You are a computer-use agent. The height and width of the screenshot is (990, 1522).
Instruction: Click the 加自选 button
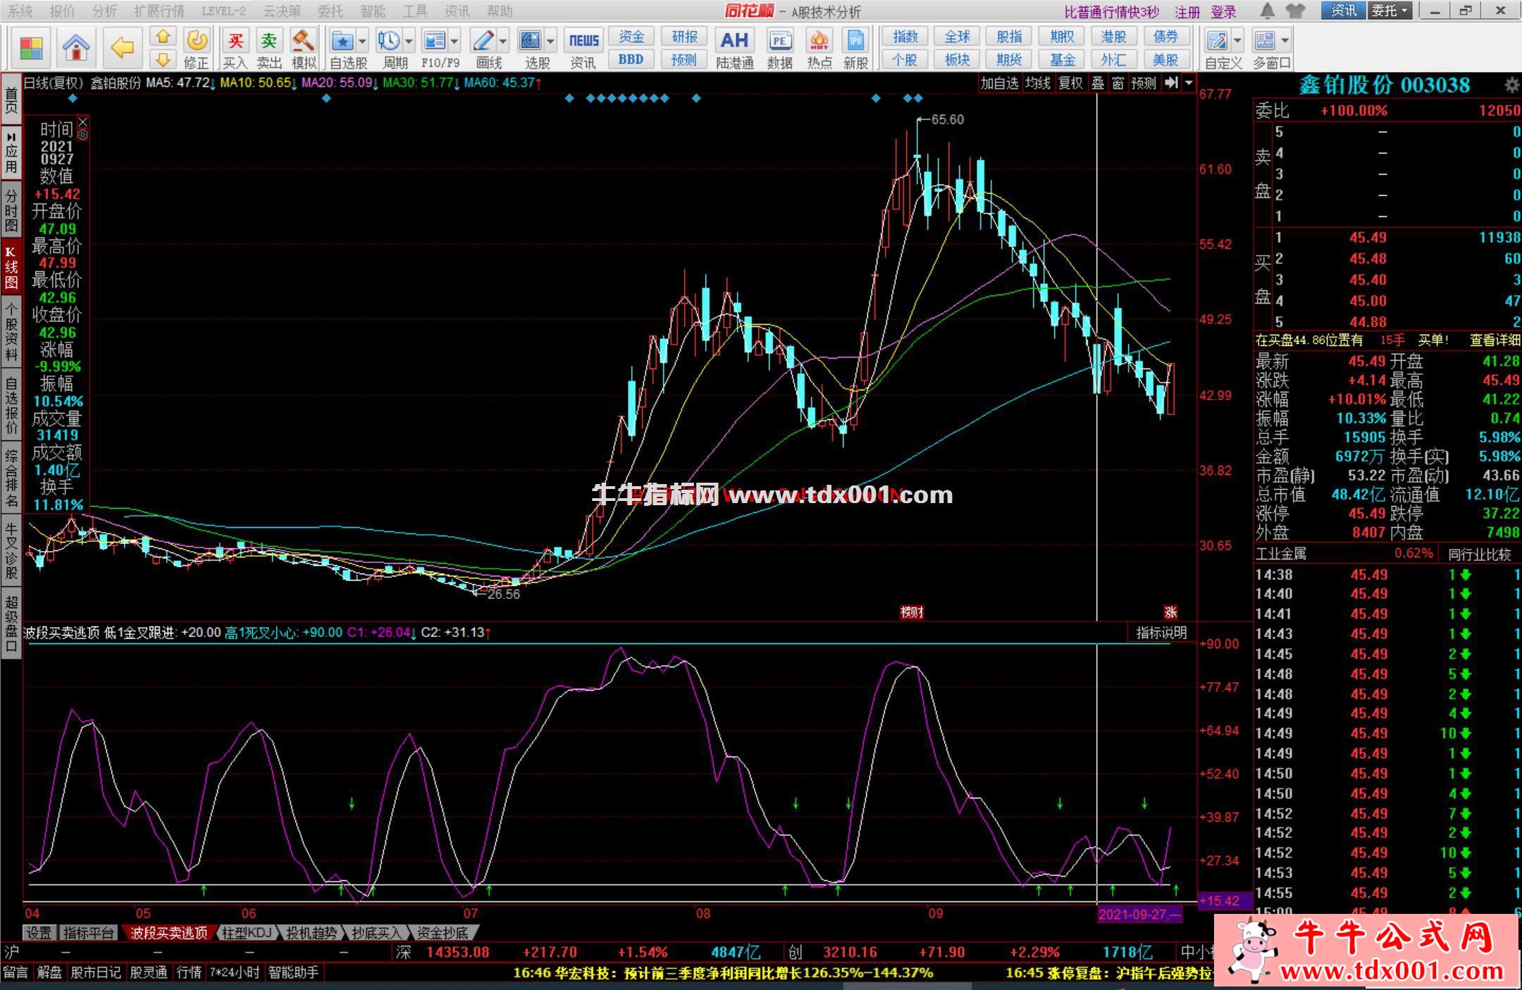(1000, 83)
